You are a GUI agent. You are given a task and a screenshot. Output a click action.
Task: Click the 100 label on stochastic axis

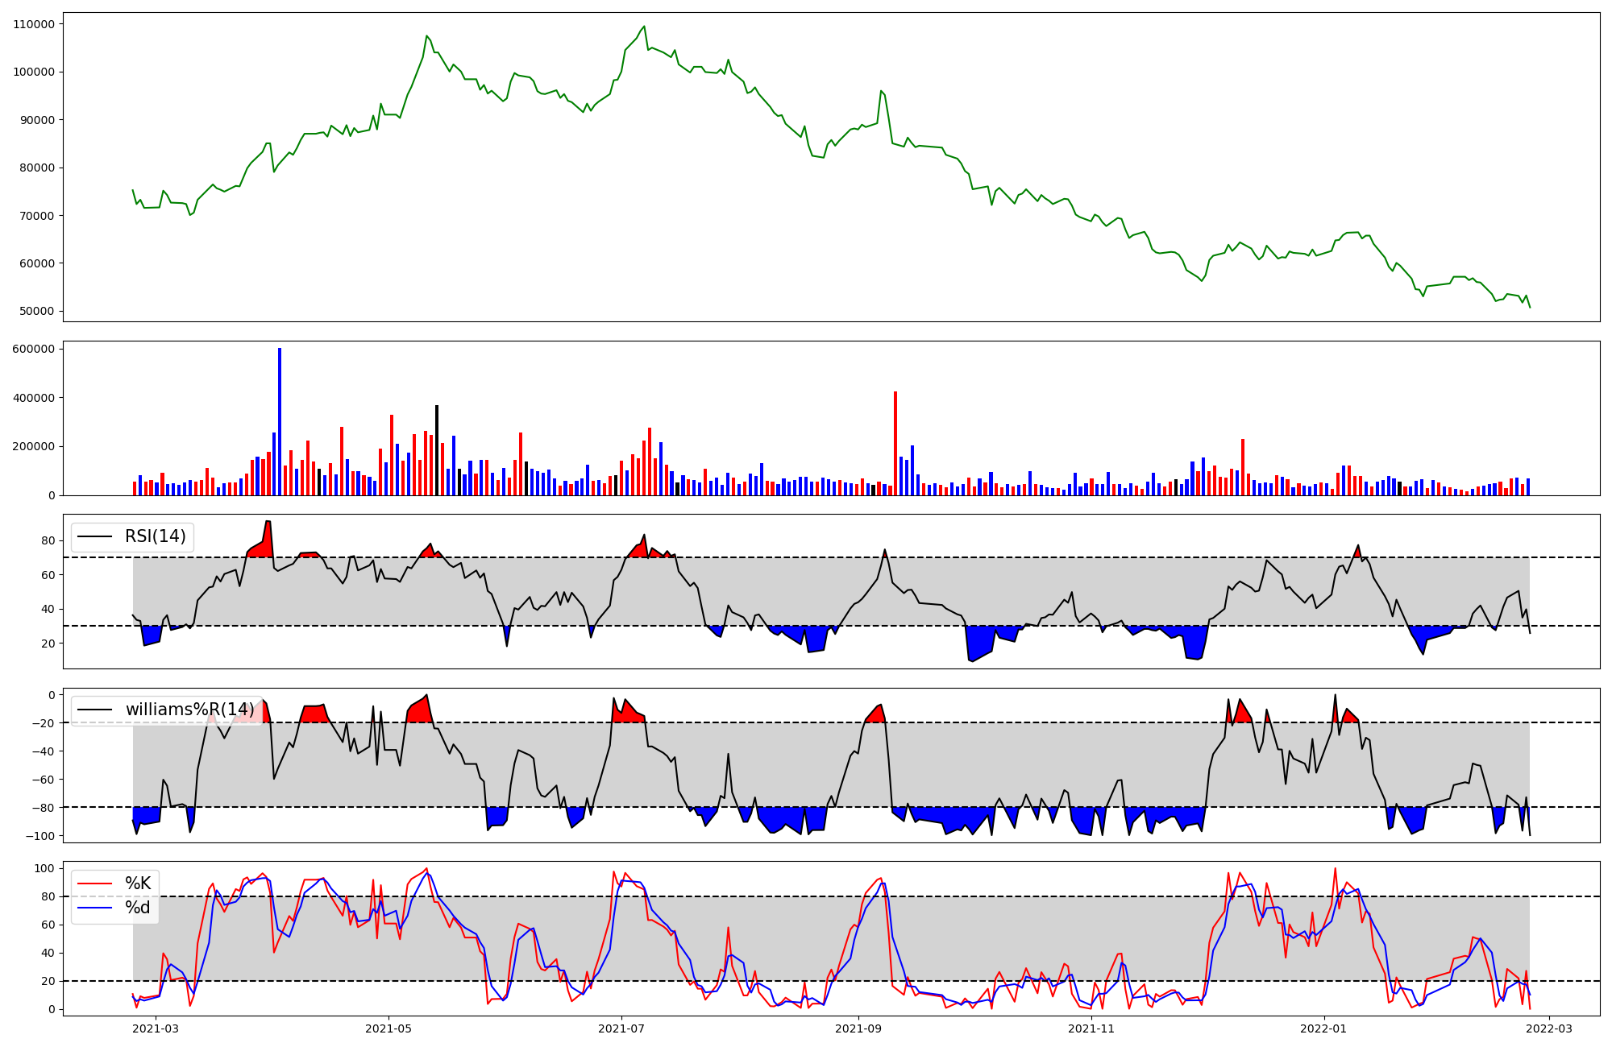(44, 868)
